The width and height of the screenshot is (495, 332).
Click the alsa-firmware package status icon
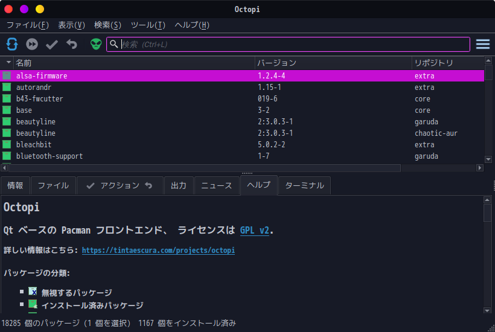click(x=7, y=75)
